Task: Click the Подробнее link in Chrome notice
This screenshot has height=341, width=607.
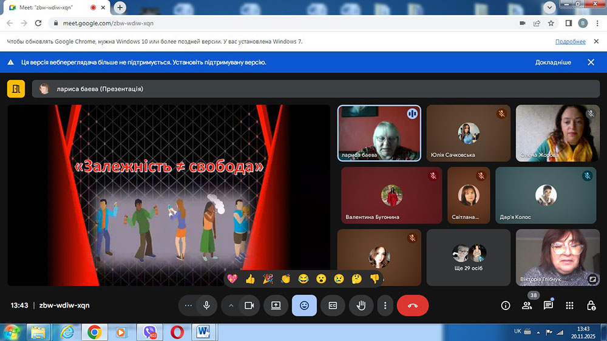Action: [x=570, y=41]
